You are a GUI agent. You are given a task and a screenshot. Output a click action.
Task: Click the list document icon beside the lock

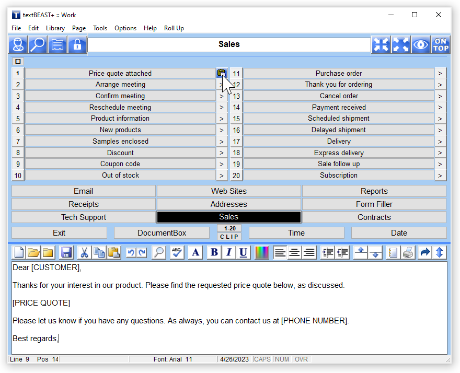pyautogui.click(x=57, y=44)
